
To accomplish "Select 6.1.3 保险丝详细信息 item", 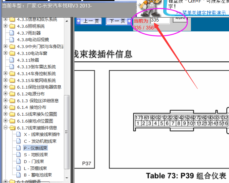I will click(x=38, y=101).
